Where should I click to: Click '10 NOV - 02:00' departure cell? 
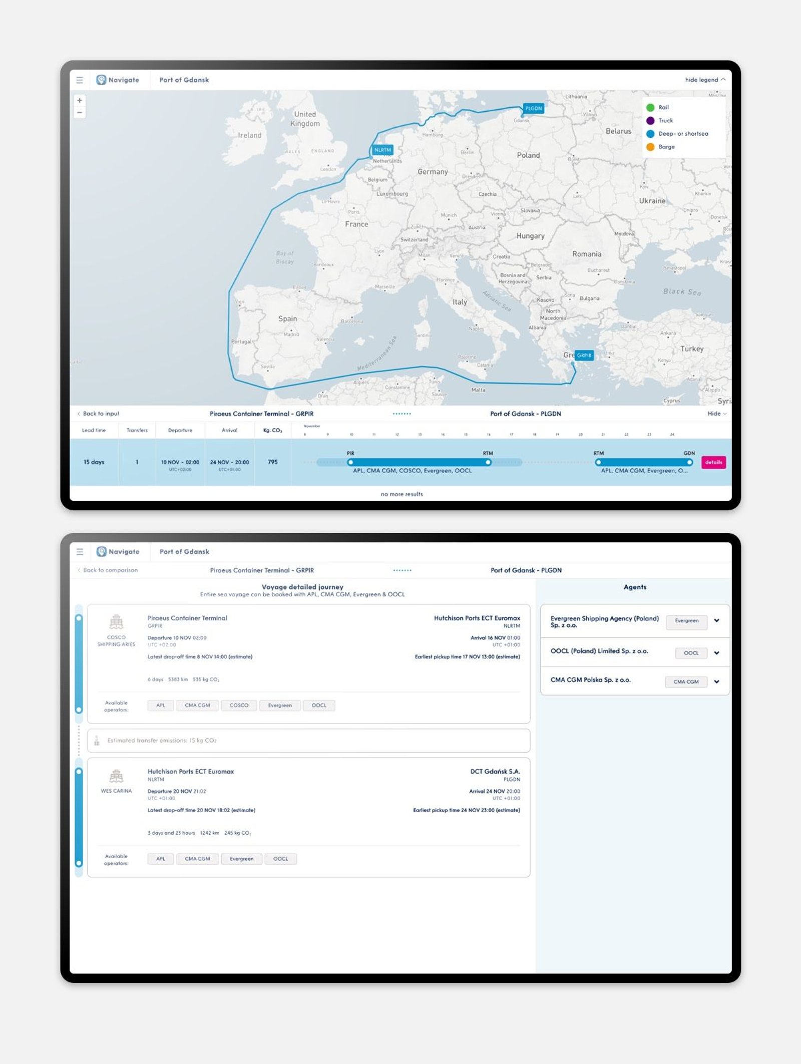coord(180,463)
